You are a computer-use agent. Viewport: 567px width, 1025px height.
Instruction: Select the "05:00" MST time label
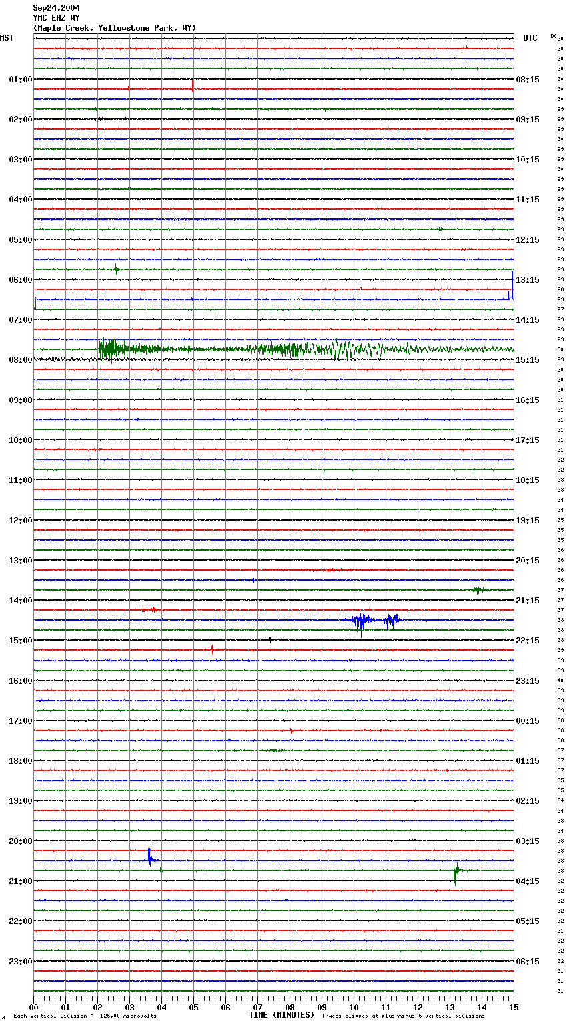[21, 240]
